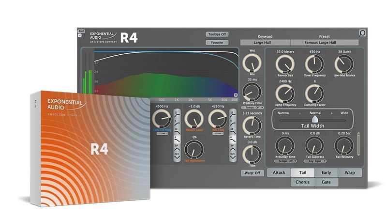Screen dimensions: 387x218
Task: Select 6 dB low-pass shape beside Early Filt Freq
Action: 177,139
